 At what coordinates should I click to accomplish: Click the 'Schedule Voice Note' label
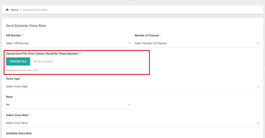coord(19,133)
